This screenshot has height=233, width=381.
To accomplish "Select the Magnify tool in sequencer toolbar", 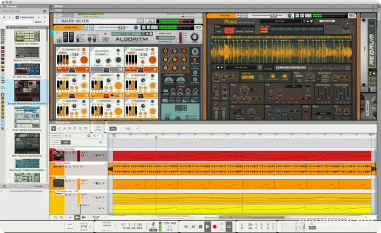I will click(80, 128).
